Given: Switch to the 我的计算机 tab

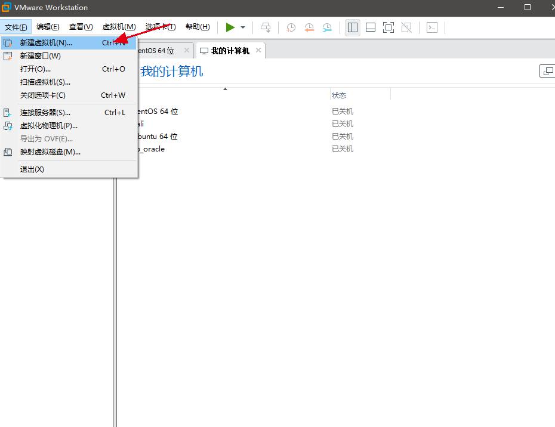Looking at the screenshot, I should [230, 51].
